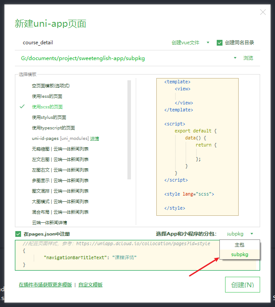Expand the directory path dropdown arrow
This screenshot has height=307, width=275.
point(235,58)
